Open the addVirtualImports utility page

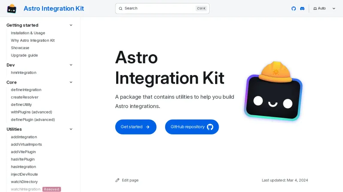click(x=26, y=144)
